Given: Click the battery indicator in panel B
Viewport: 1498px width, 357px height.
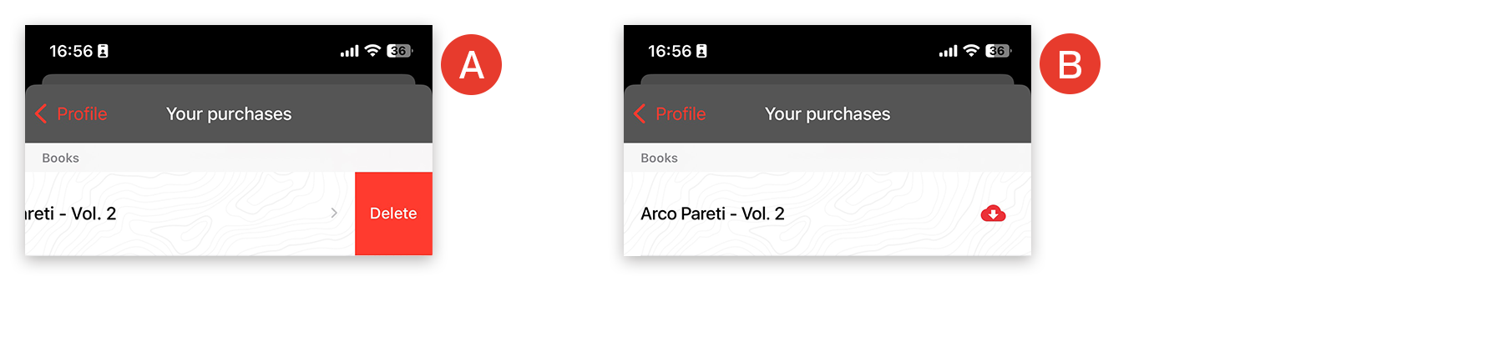Looking at the screenshot, I should pos(998,51).
